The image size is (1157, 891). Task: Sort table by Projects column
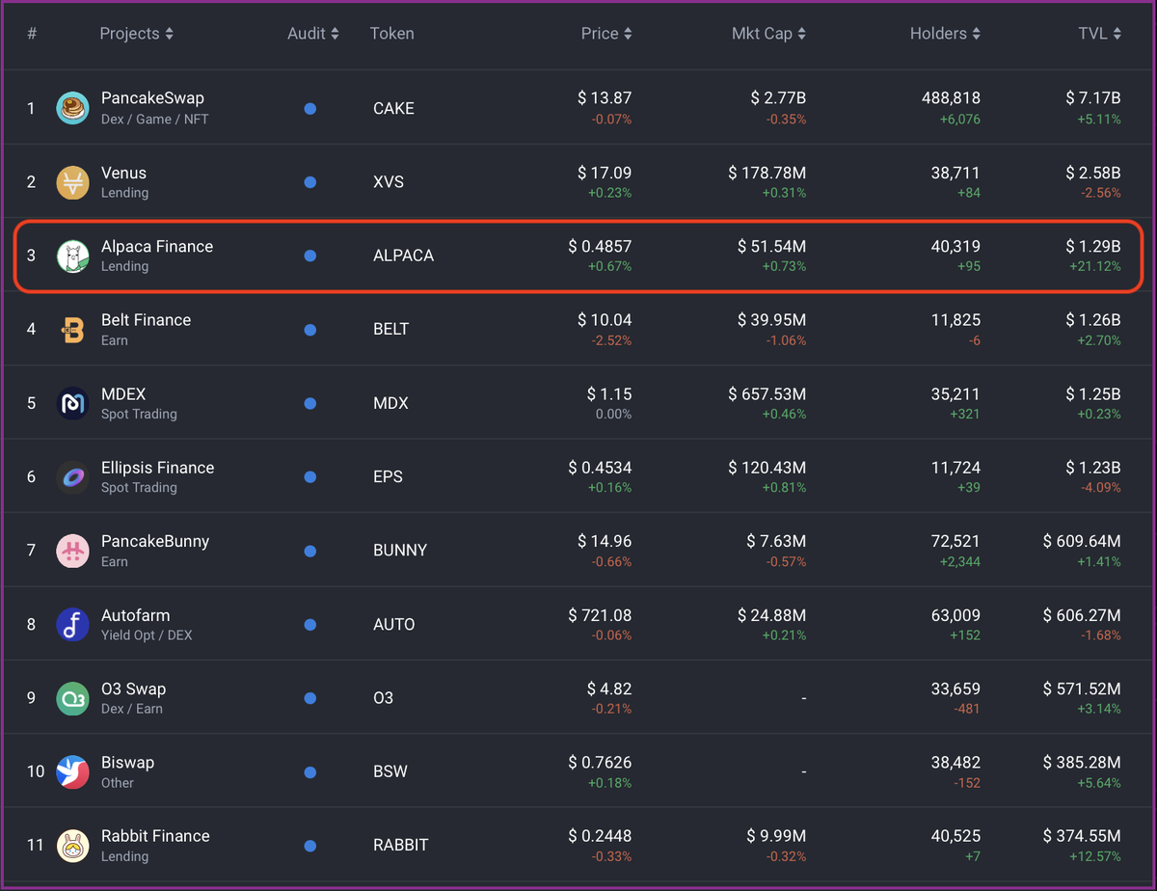[137, 34]
